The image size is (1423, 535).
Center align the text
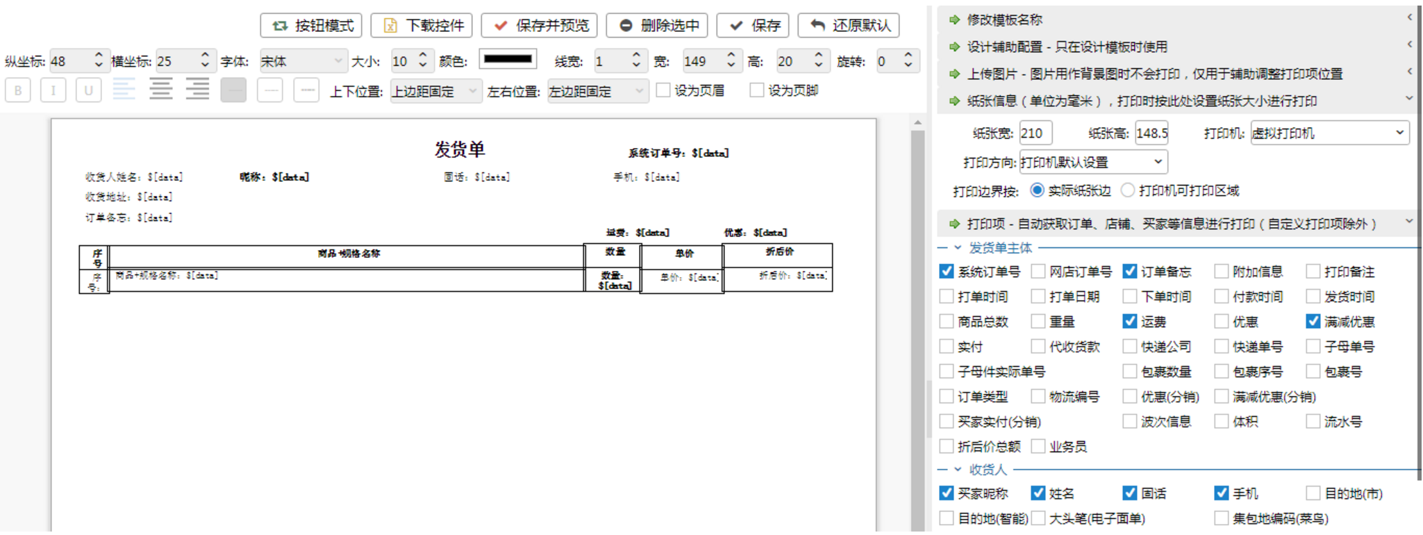coord(161,90)
